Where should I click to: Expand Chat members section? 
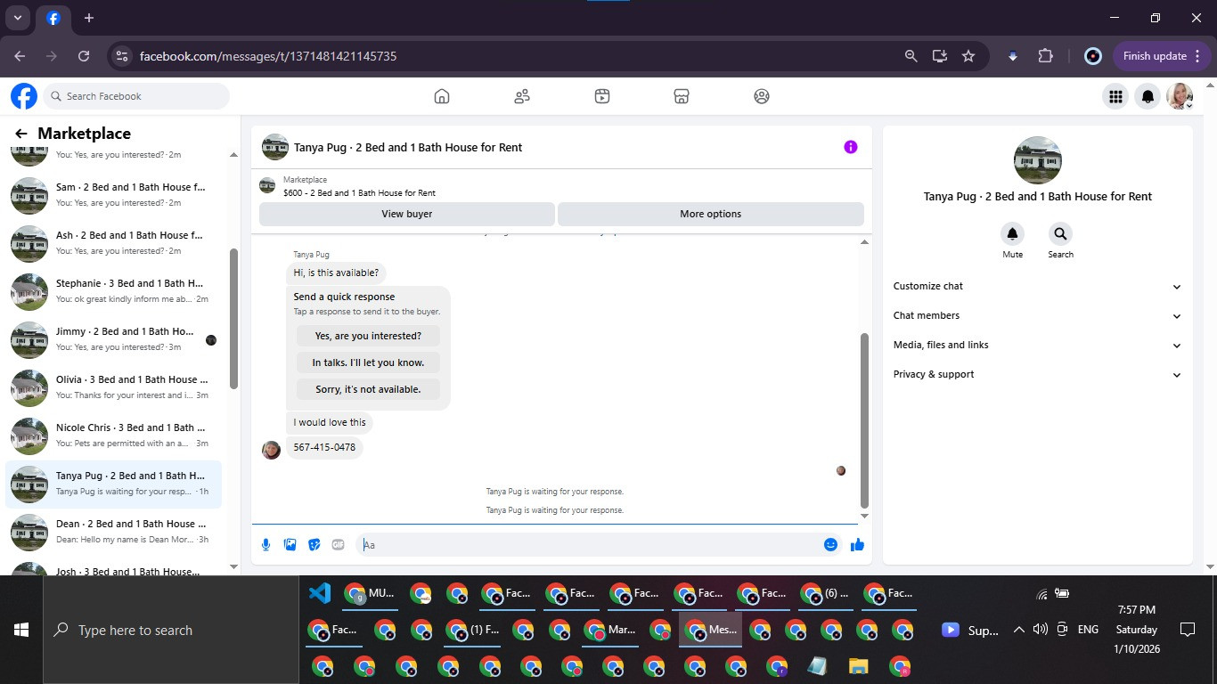coord(1038,315)
